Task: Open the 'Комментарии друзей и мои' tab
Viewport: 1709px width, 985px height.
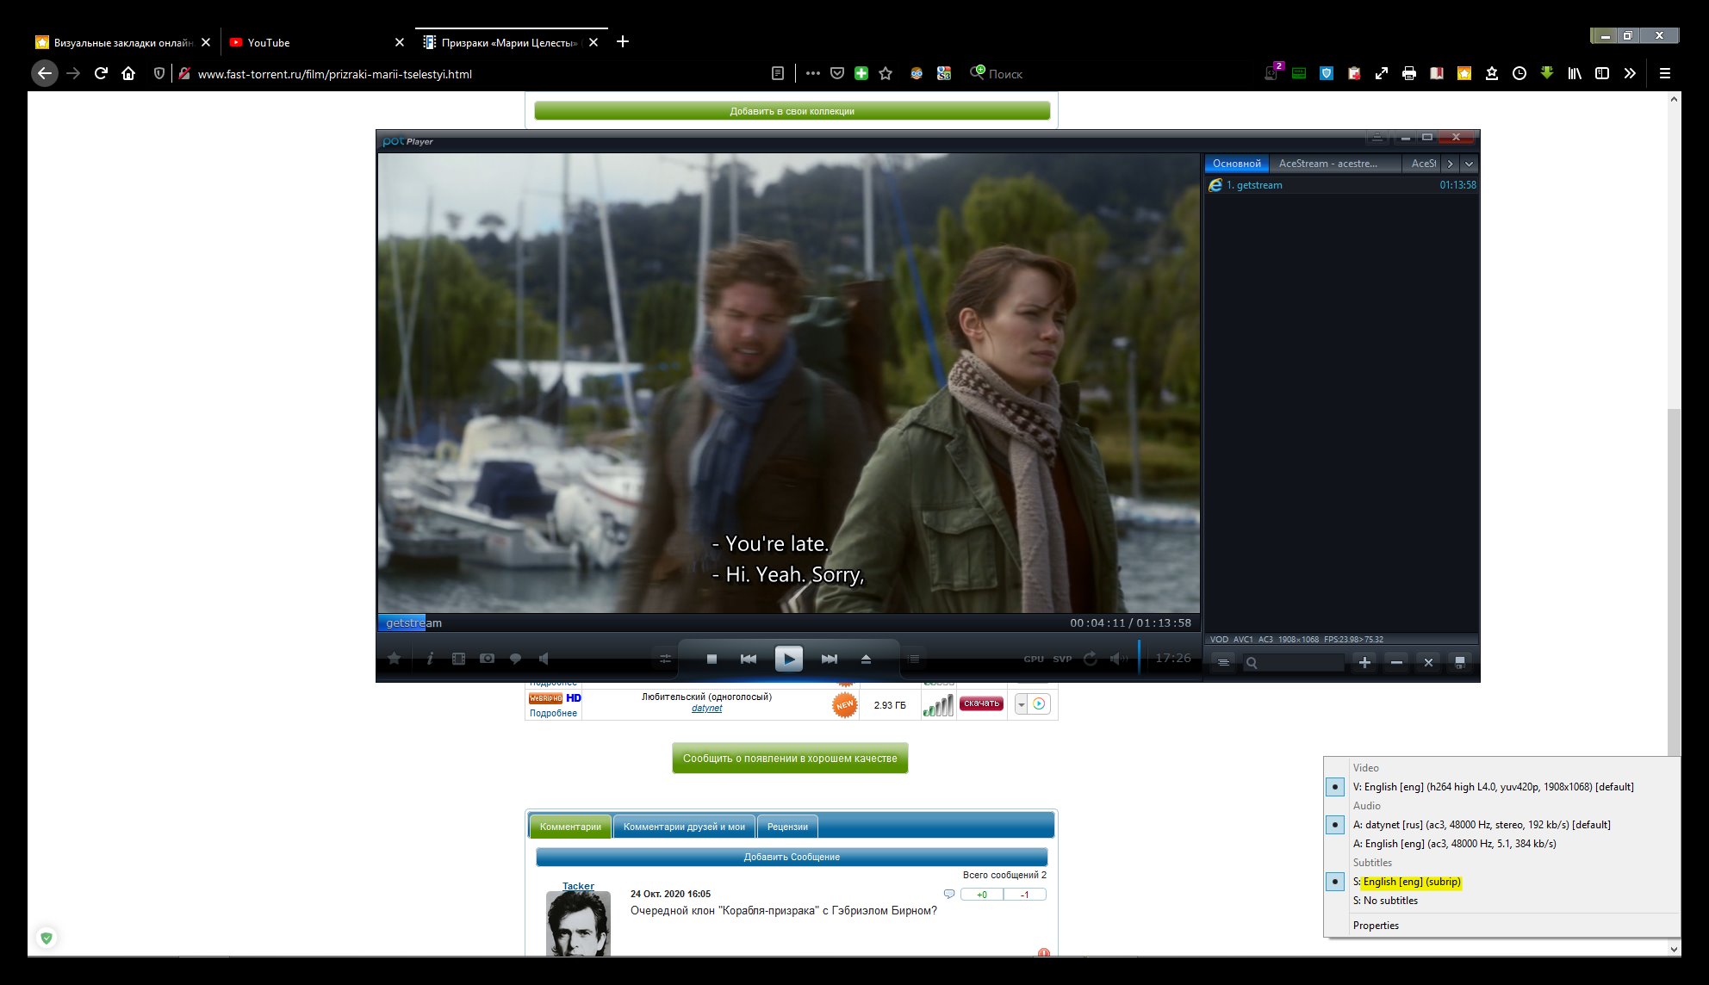Action: tap(684, 827)
